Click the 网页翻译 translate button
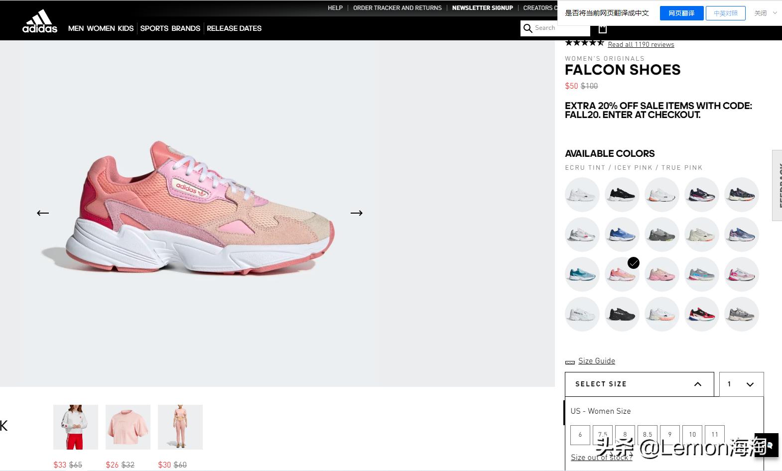 pos(681,13)
